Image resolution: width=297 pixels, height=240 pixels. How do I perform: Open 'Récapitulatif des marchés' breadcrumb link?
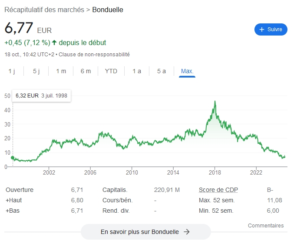(x=44, y=10)
